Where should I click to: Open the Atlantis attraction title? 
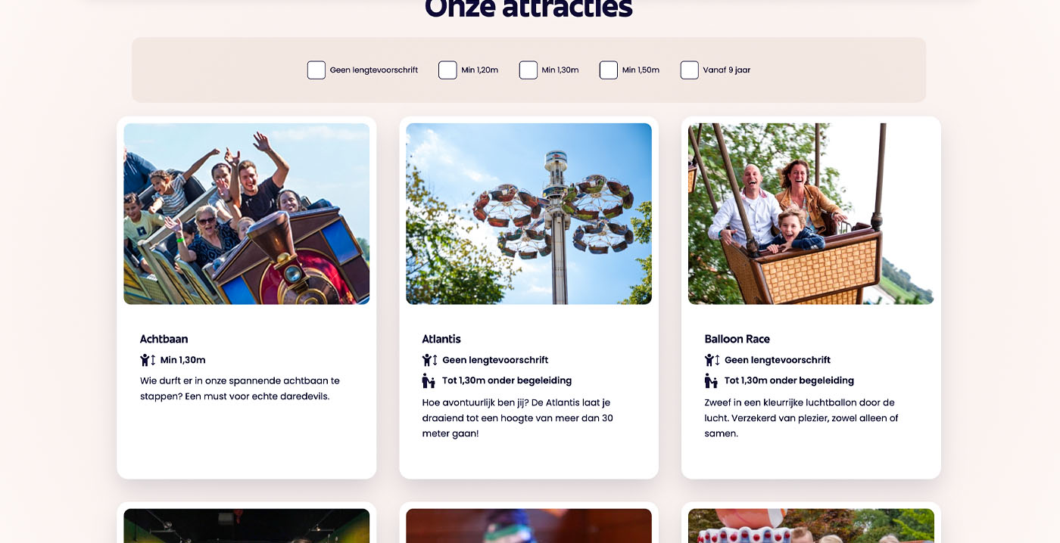441,339
